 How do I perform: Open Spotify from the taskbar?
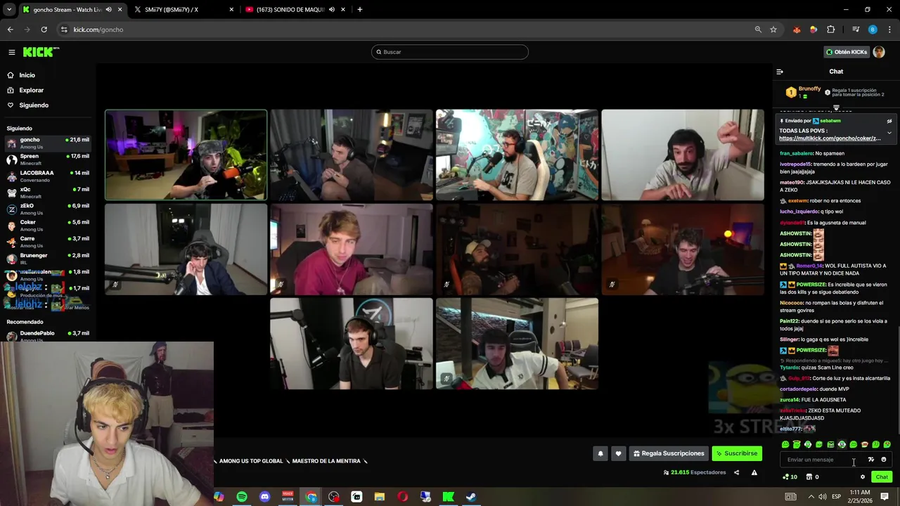242,497
